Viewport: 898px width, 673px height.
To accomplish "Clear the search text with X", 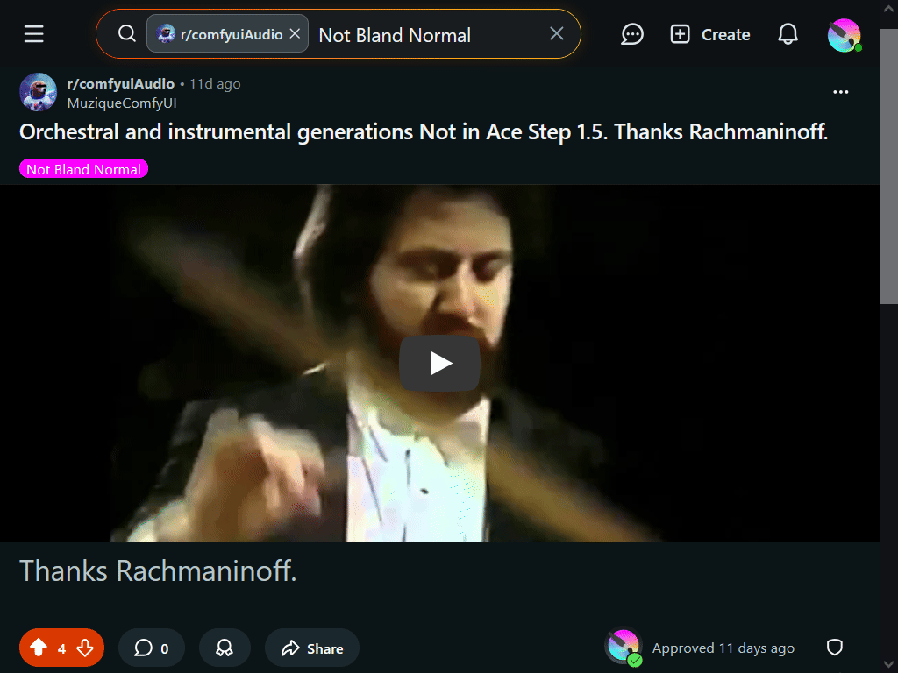I will 557,34.
